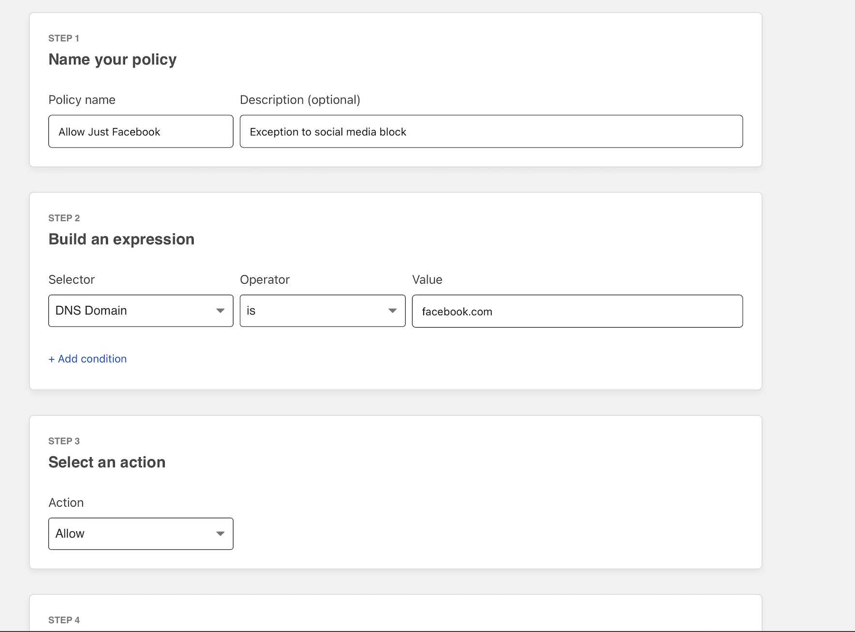Click the 'Action' label text
The width and height of the screenshot is (855, 632).
tap(66, 503)
